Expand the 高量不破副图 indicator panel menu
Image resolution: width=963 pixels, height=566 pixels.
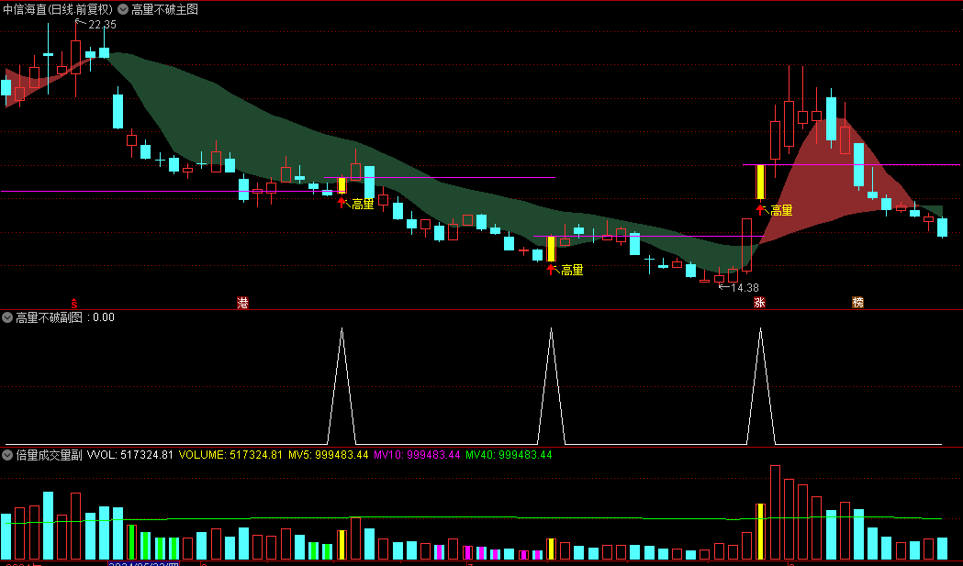click(7, 317)
